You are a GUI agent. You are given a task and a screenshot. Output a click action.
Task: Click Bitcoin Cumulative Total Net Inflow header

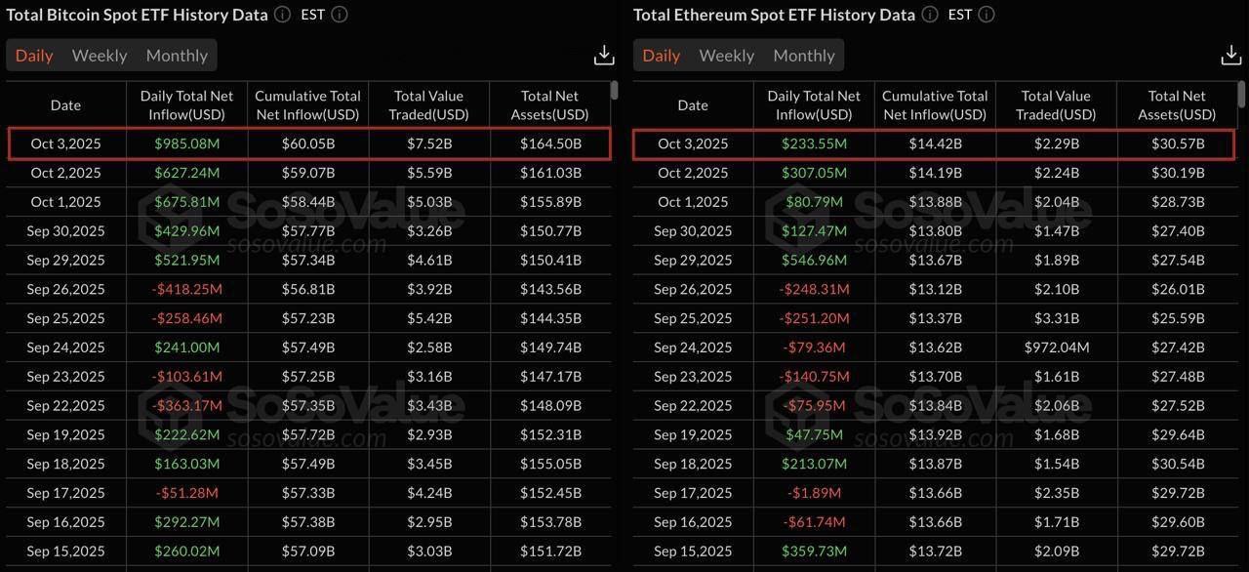point(307,104)
